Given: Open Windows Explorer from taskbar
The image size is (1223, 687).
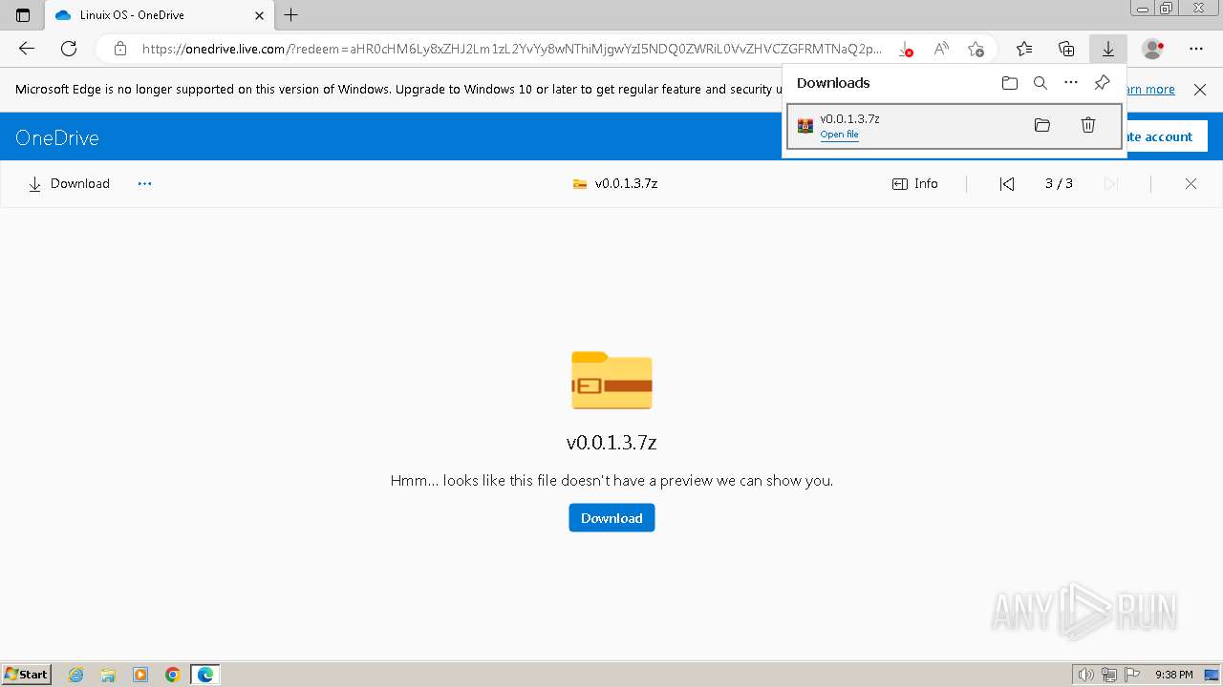Looking at the screenshot, I should pos(108,675).
